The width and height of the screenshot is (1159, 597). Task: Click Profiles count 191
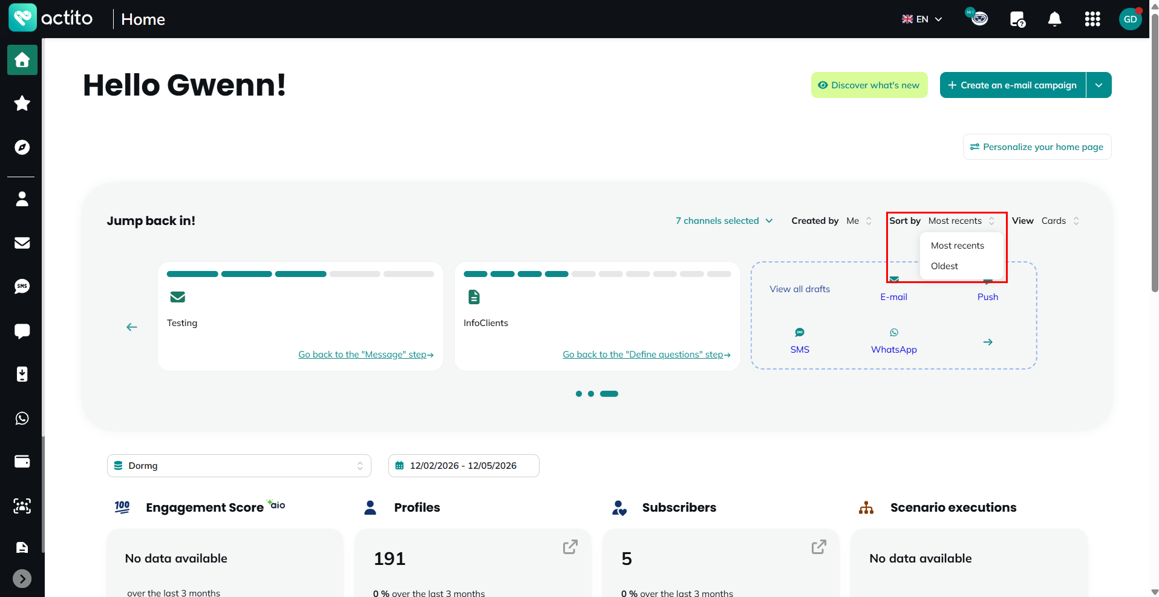click(390, 559)
